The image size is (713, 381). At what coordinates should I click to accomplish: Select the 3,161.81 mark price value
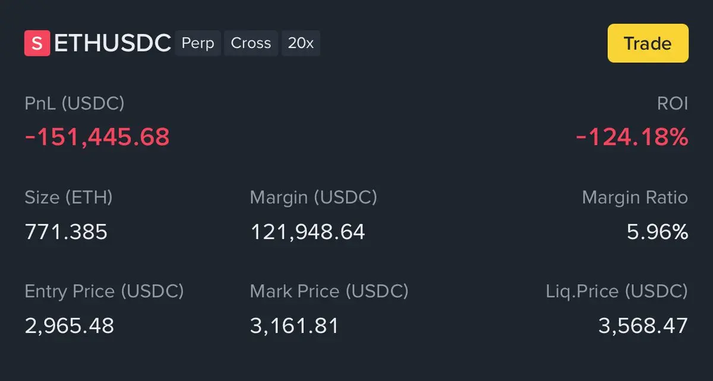click(x=294, y=325)
